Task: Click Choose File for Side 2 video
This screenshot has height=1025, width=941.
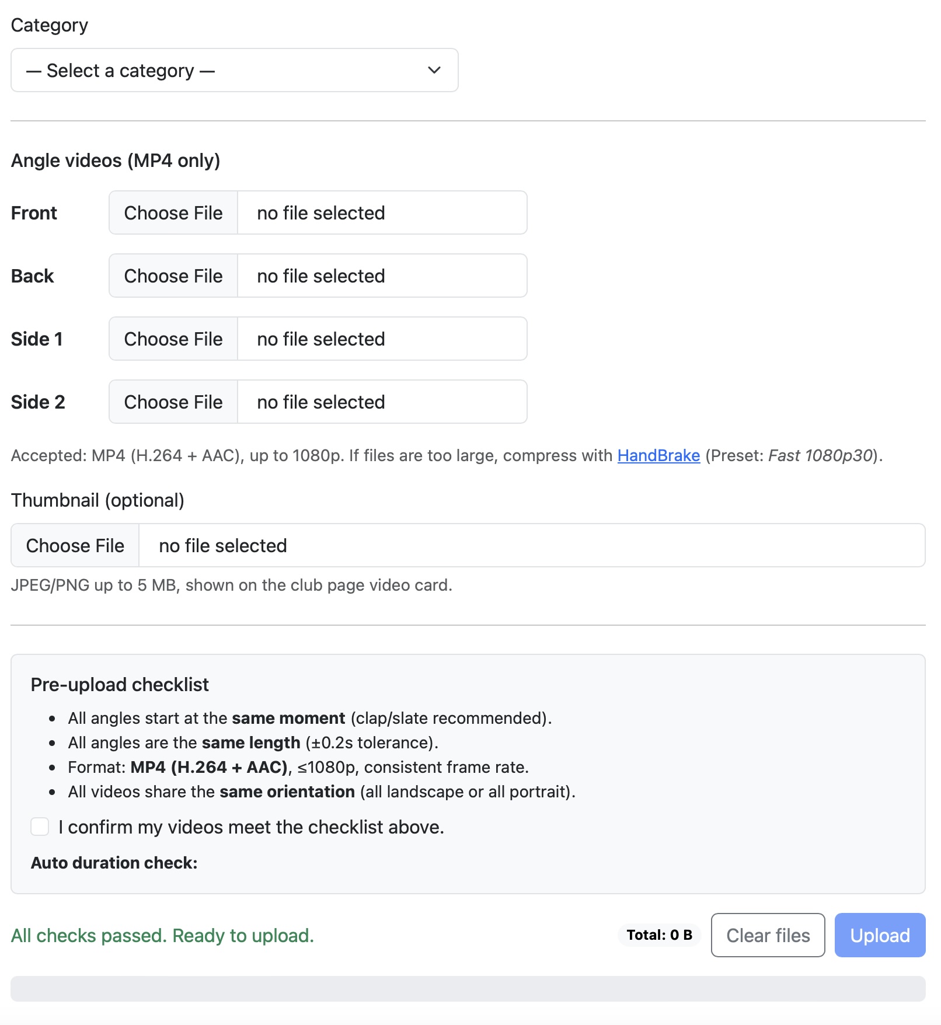Action: tap(173, 402)
